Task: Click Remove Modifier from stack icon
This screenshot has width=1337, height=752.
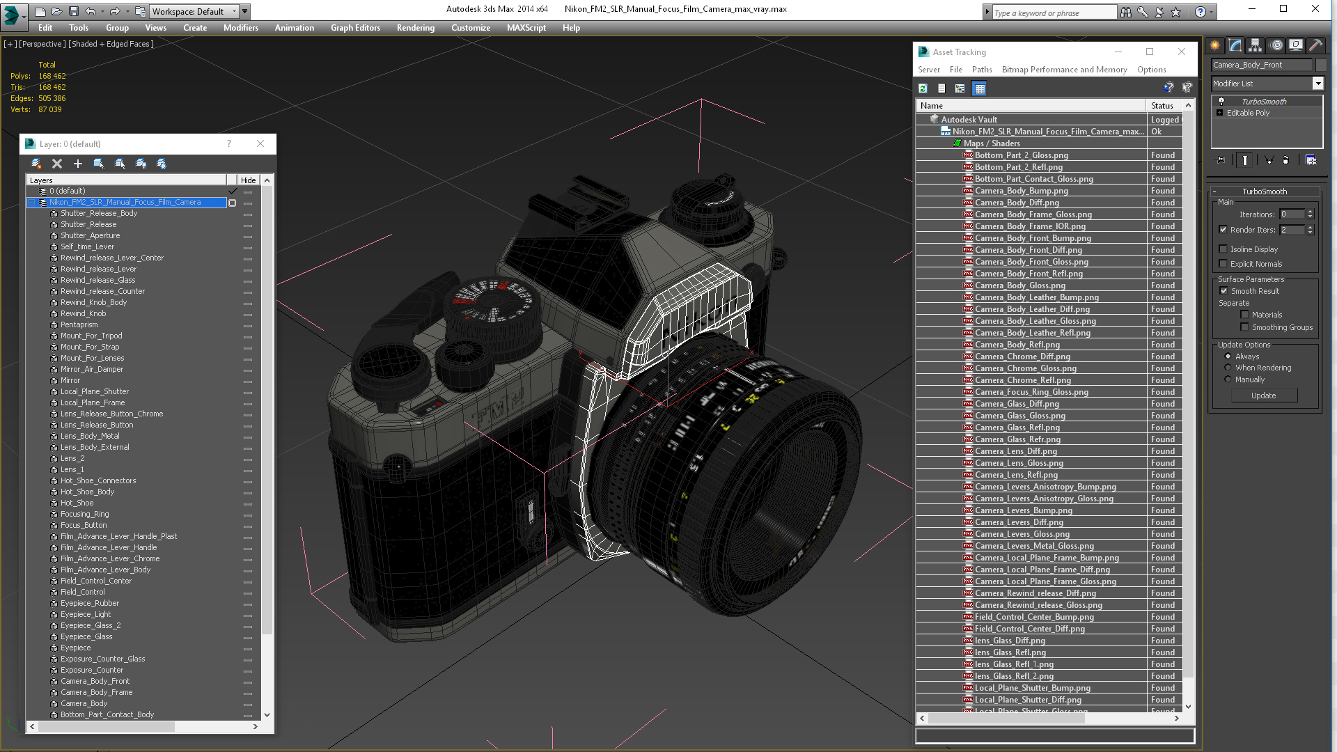Action: coord(1286,160)
